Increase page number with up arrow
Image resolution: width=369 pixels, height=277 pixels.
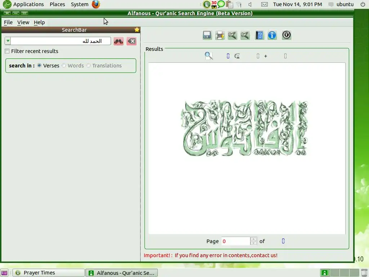(x=253, y=239)
